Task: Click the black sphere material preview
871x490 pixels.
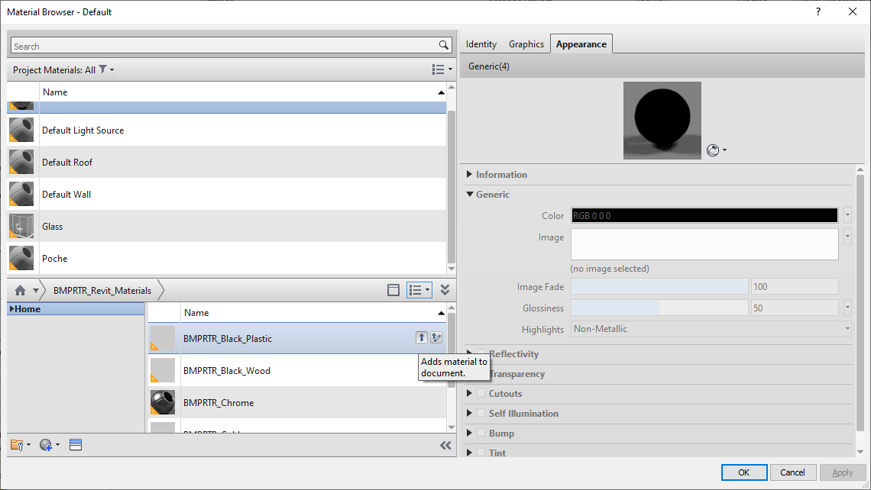Action: pyautogui.click(x=662, y=121)
